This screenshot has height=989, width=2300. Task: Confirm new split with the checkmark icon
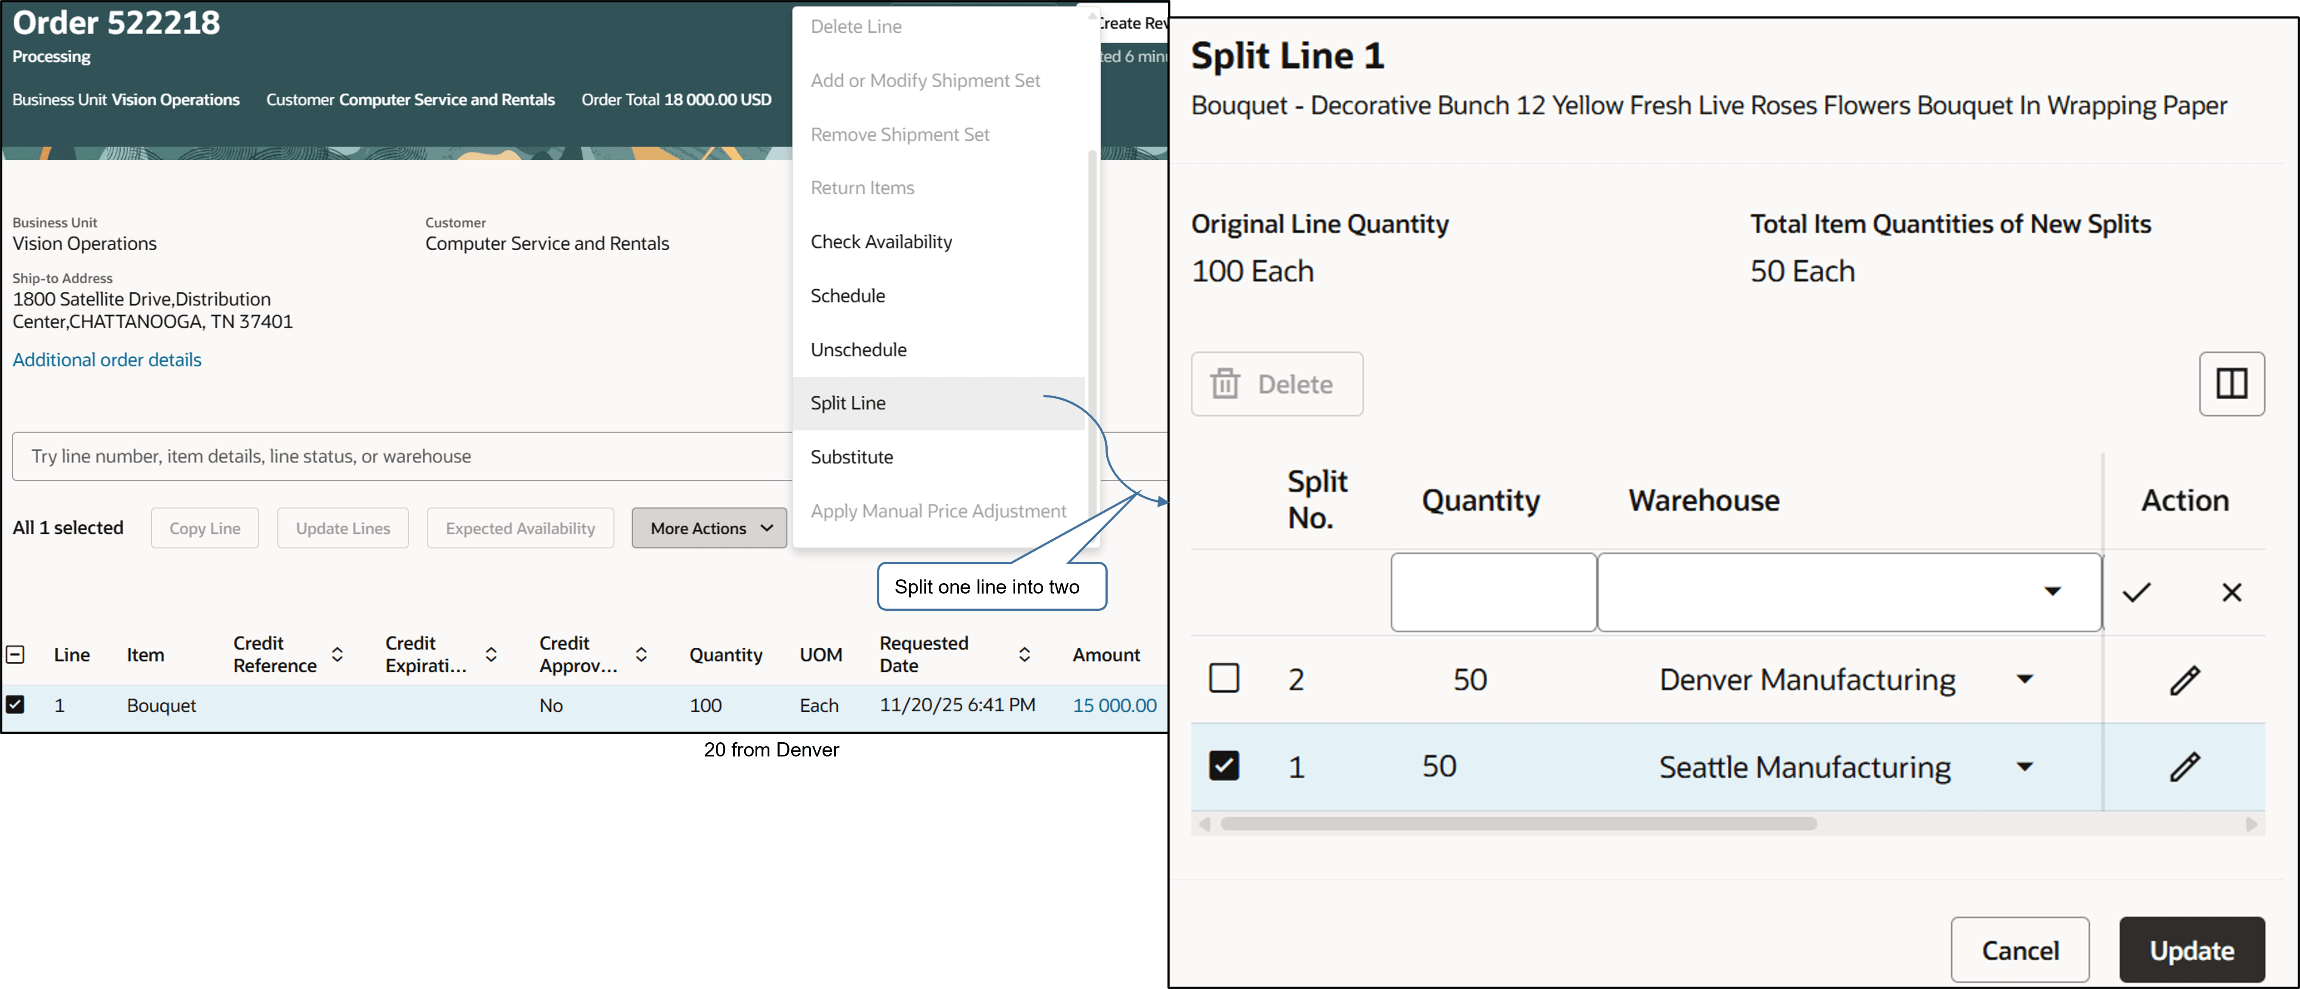coord(2136,592)
